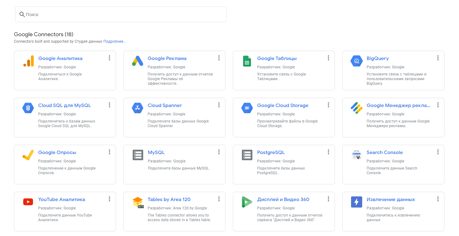Open the three-dot menu for Google Аналитика

pos(109,58)
